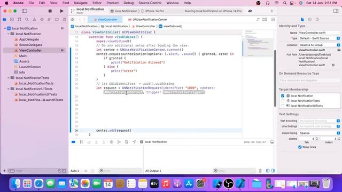Click the Tab width stepper
The height and width of the screenshot is (192, 342).
point(317,139)
